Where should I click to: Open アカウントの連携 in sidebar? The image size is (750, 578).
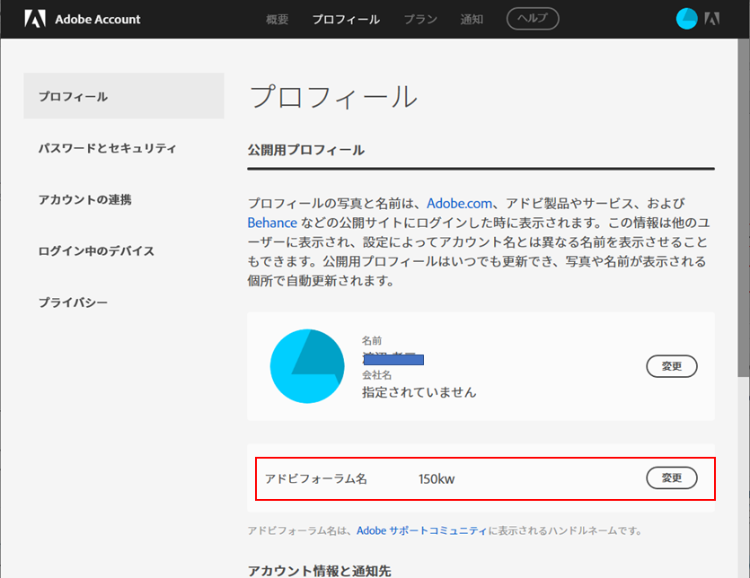coord(85,199)
